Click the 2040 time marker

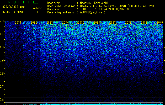pos(160,23)
